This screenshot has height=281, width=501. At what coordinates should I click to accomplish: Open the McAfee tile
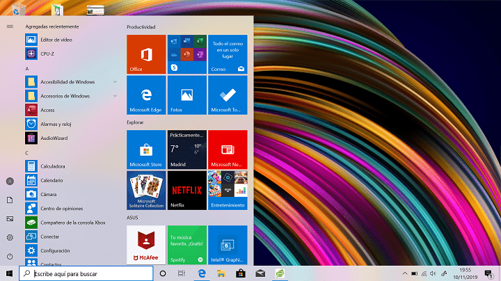tap(146, 245)
